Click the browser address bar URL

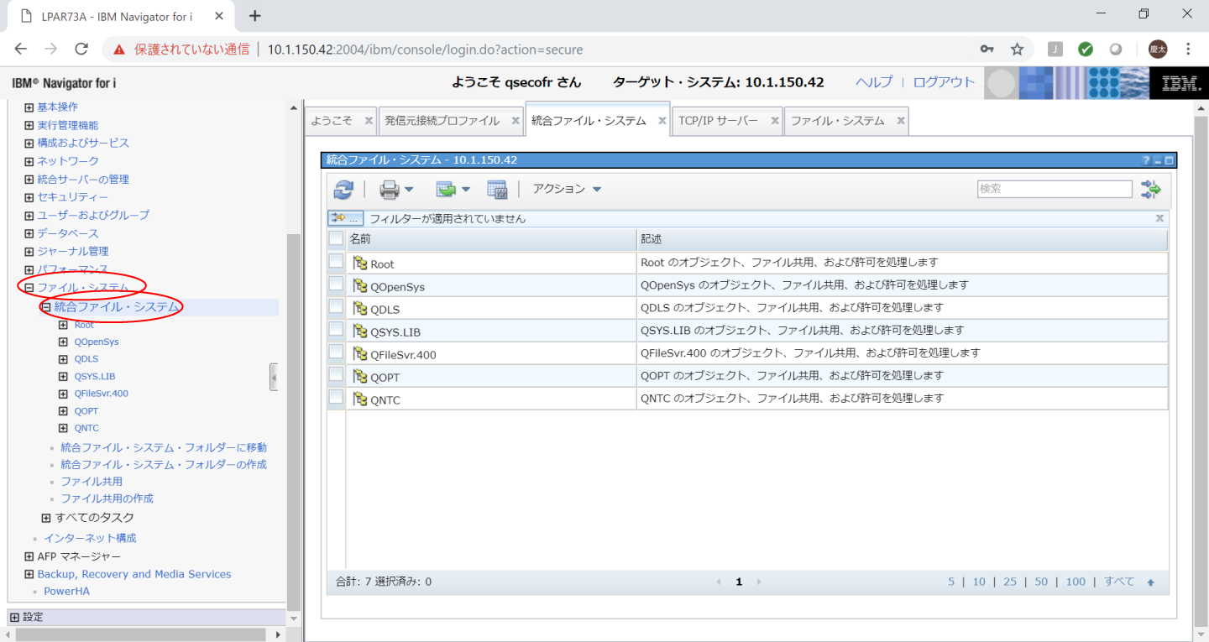pyautogui.click(x=425, y=50)
